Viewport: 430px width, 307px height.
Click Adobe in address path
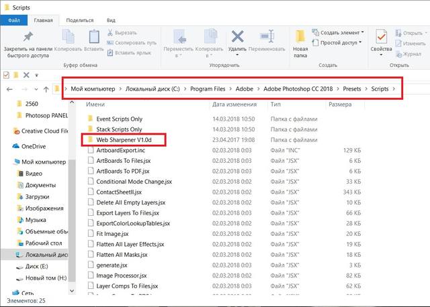point(245,89)
